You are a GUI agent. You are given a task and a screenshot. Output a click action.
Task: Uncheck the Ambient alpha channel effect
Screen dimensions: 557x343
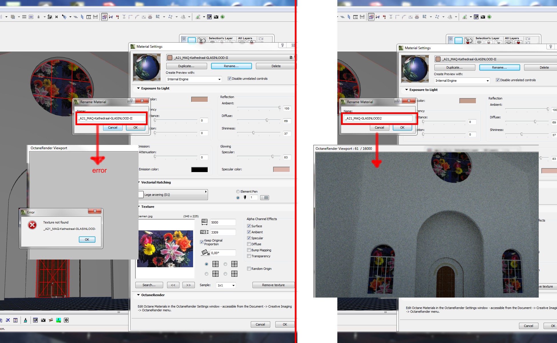[x=249, y=232]
